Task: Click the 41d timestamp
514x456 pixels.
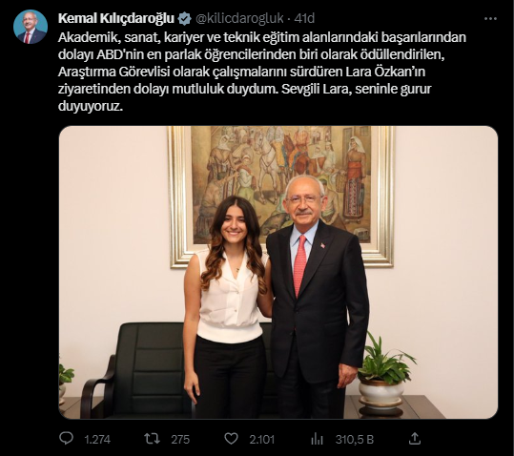Action: point(304,19)
